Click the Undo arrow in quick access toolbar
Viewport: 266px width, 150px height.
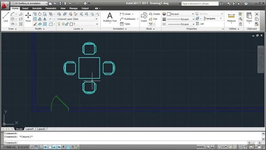pyautogui.click(x=70, y=3)
